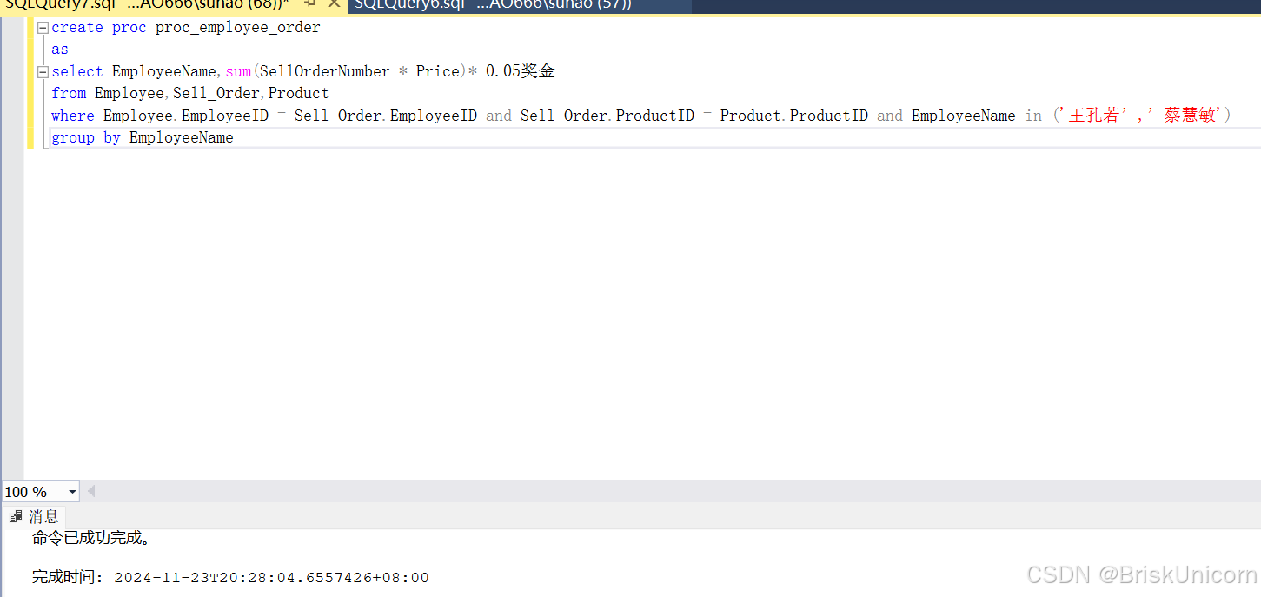This screenshot has width=1261, height=597.
Task: Click the 0.05奖金 text
Action: [520, 72]
